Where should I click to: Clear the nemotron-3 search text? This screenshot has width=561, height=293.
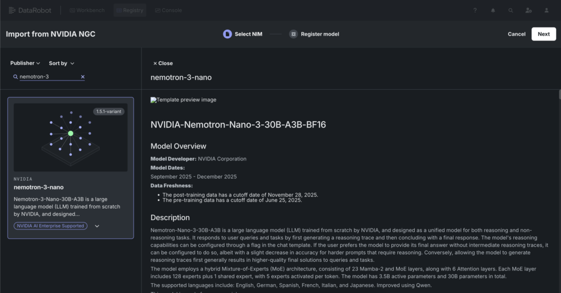[83, 77]
